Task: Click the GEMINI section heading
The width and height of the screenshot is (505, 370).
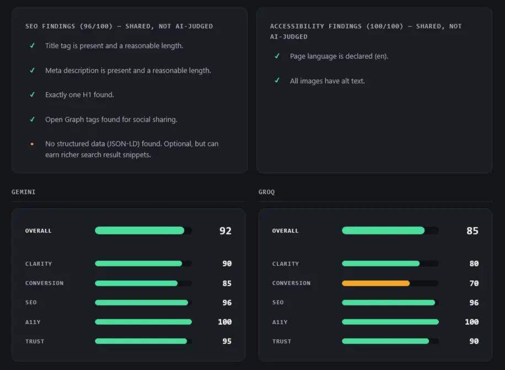Action: (x=24, y=192)
